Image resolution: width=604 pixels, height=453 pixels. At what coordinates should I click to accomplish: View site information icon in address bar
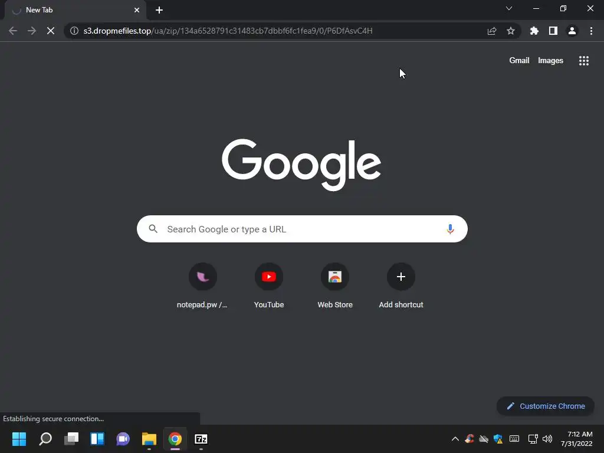74,31
